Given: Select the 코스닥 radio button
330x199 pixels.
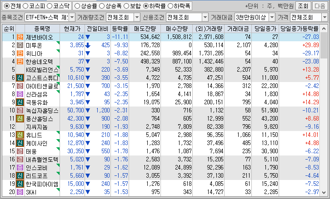Looking at the screenshot, I should (50, 6).
